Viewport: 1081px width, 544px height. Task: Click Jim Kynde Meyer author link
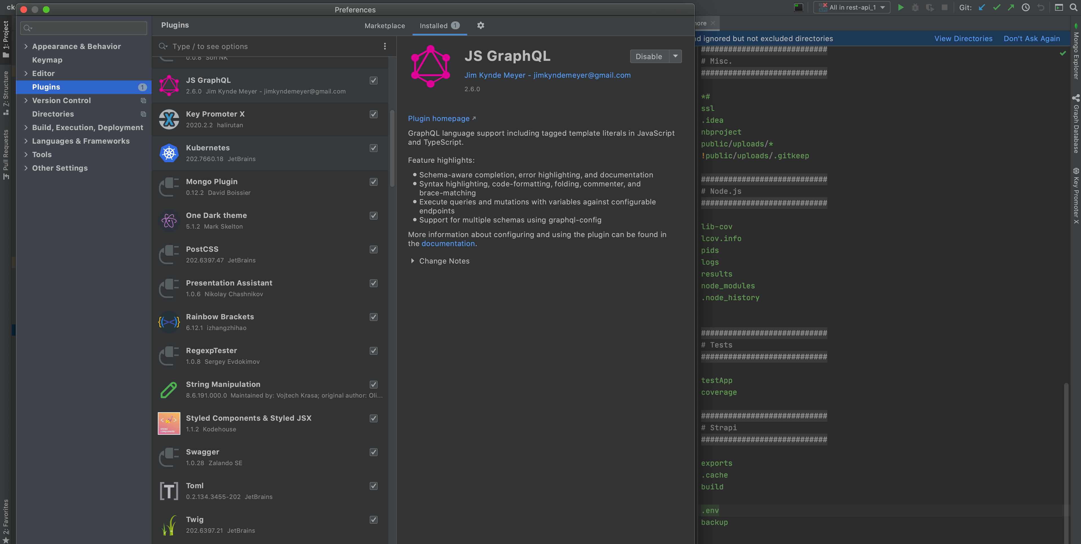[x=547, y=75]
